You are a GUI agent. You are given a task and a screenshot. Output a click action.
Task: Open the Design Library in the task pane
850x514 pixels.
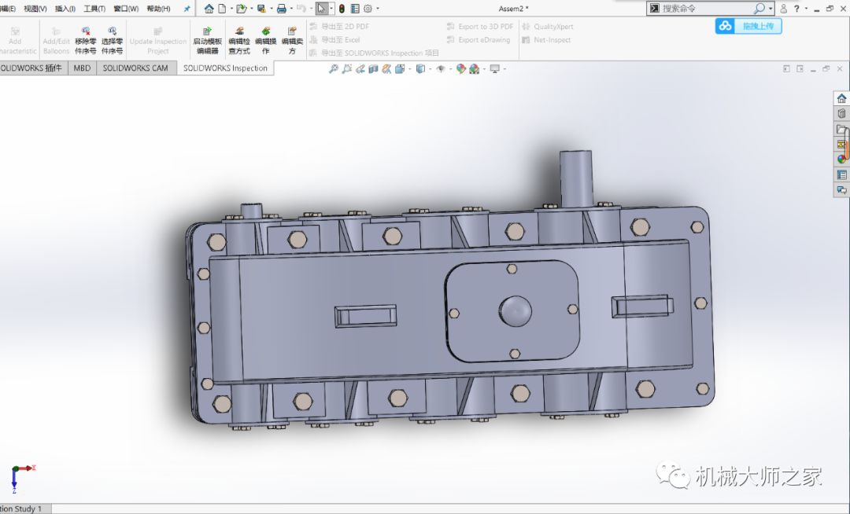[x=841, y=114]
